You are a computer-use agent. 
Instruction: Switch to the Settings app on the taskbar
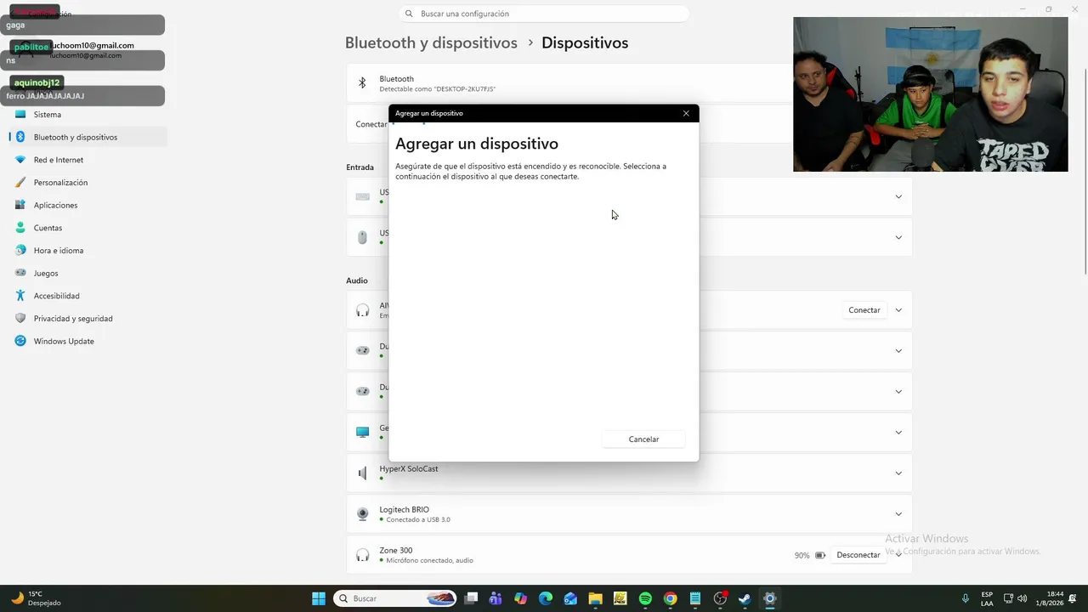point(769,598)
